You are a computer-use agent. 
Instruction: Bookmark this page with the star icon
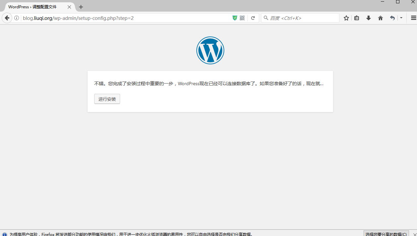346,18
